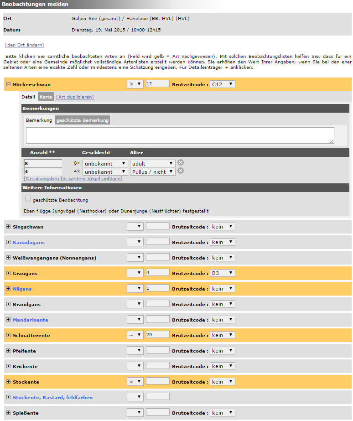Open Alter dropdown showing Pullus / nicht
The width and height of the screenshot is (353, 421).
(x=152, y=172)
